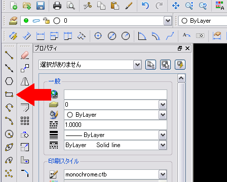Copy selection to clipboard
Screen dimensions: 227x182
[x=101, y=5]
